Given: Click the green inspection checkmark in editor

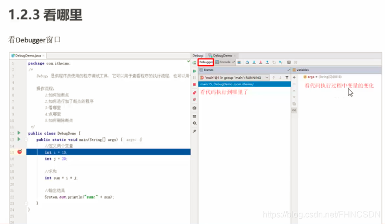Looking at the screenshot, I should [x=189, y=61].
